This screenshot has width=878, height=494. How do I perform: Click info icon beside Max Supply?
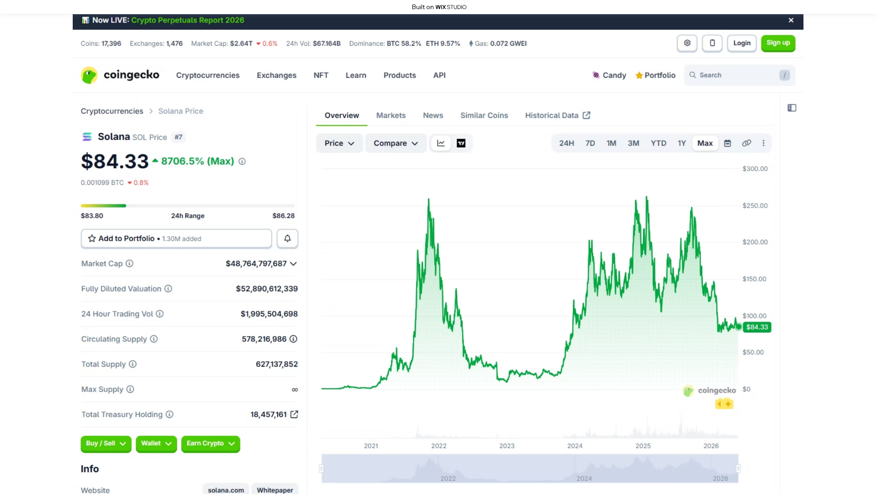[130, 389]
